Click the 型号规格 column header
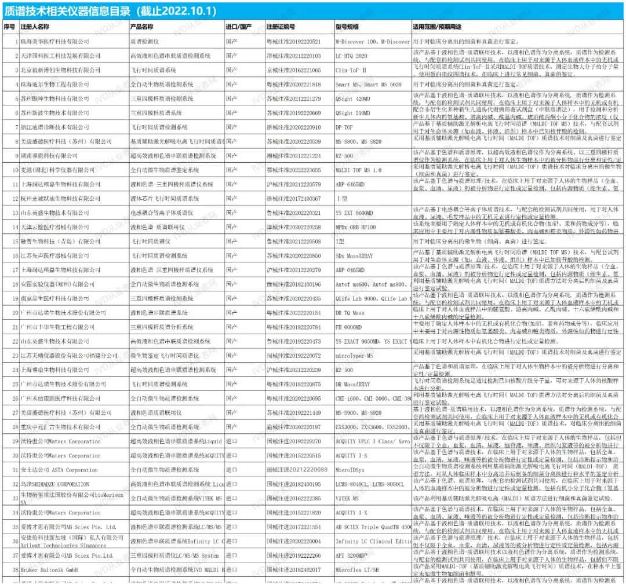 [347, 27]
